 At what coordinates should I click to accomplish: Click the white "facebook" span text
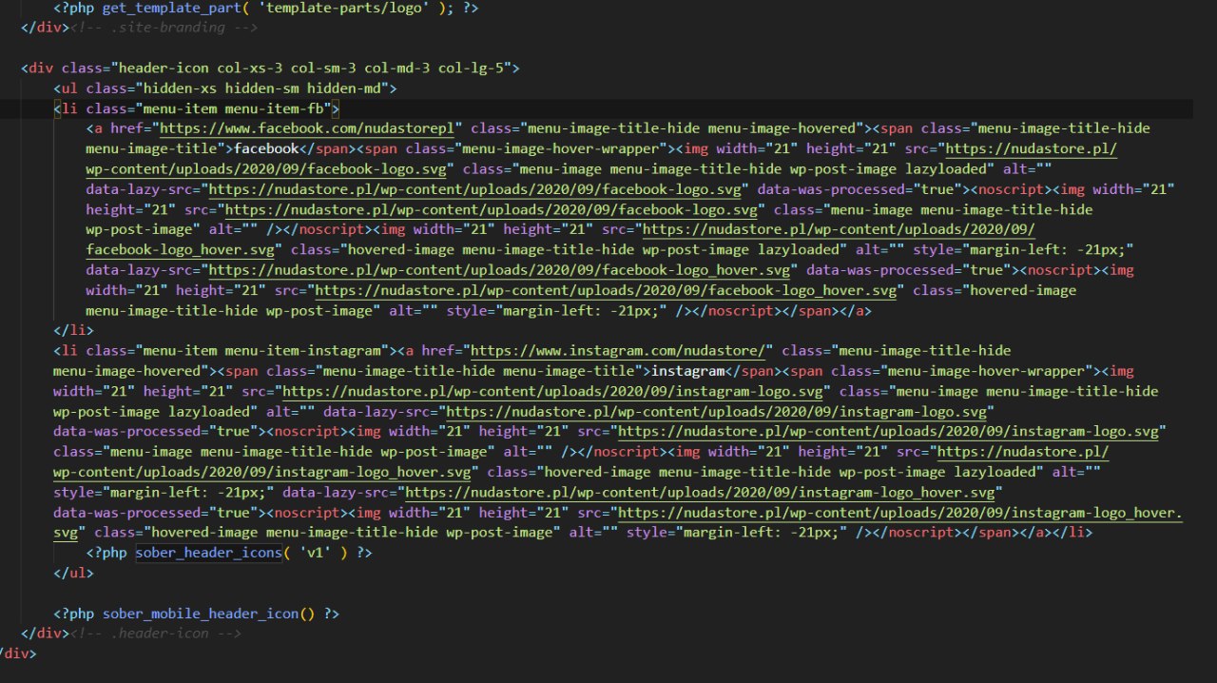tap(266, 148)
